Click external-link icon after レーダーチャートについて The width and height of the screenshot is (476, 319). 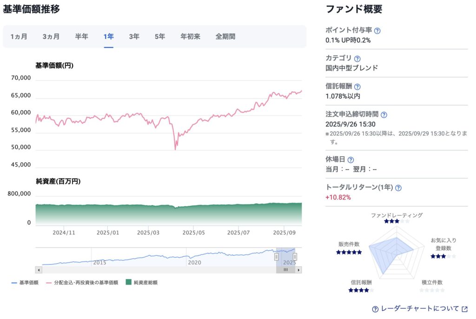(x=464, y=309)
